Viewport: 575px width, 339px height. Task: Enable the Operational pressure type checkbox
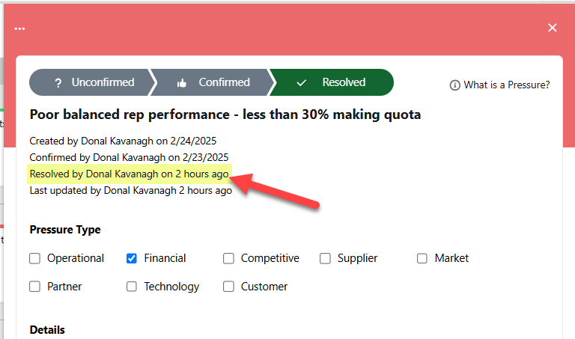coord(34,259)
